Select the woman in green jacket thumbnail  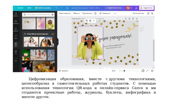pyautogui.click(x=50, y=23)
